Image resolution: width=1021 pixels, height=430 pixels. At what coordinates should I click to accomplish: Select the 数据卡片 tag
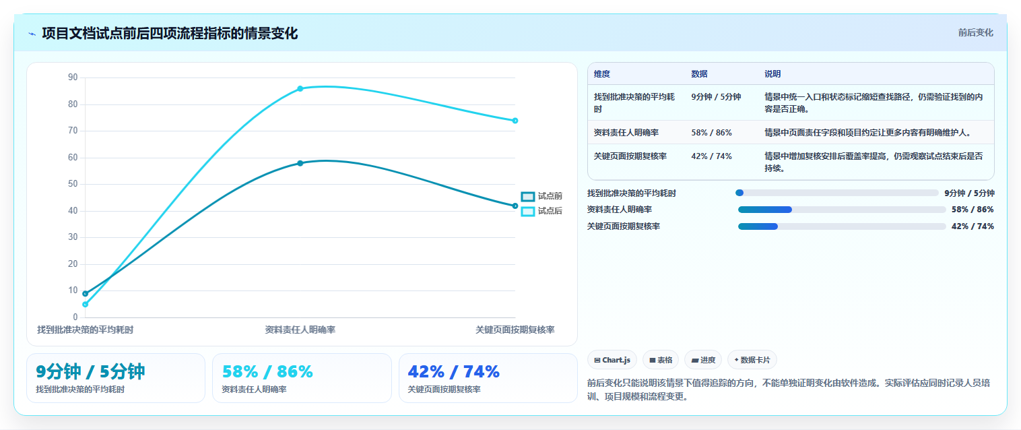pos(752,360)
